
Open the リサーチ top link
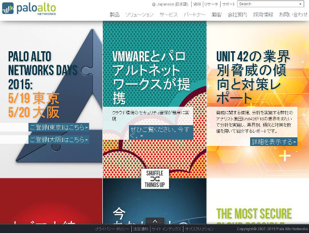(211, 4)
